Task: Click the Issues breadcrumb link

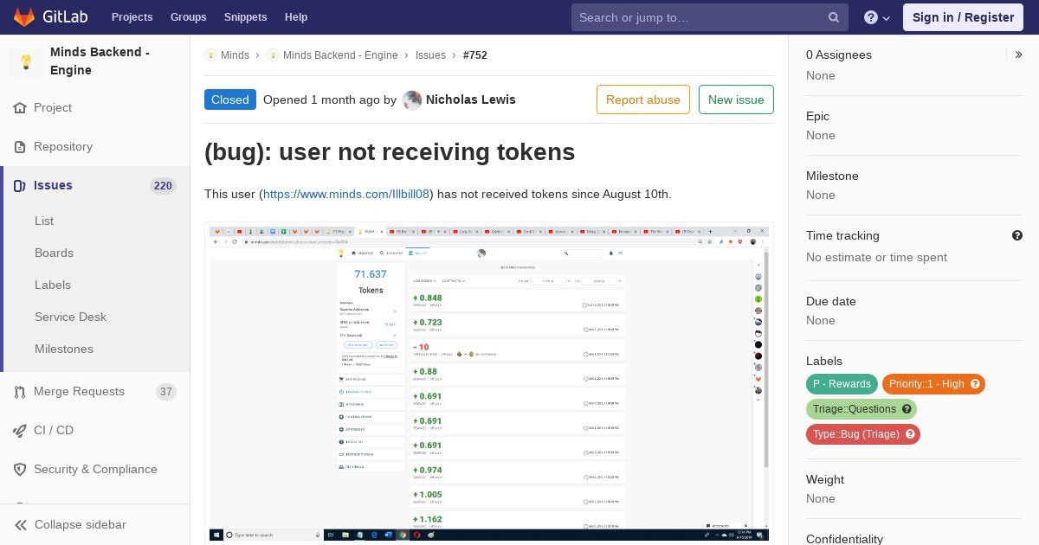Action: [430, 55]
